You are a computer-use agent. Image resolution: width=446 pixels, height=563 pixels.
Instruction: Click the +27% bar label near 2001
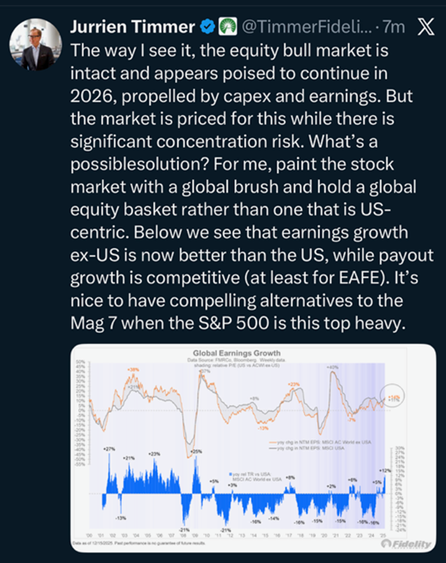click(x=109, y=449)
